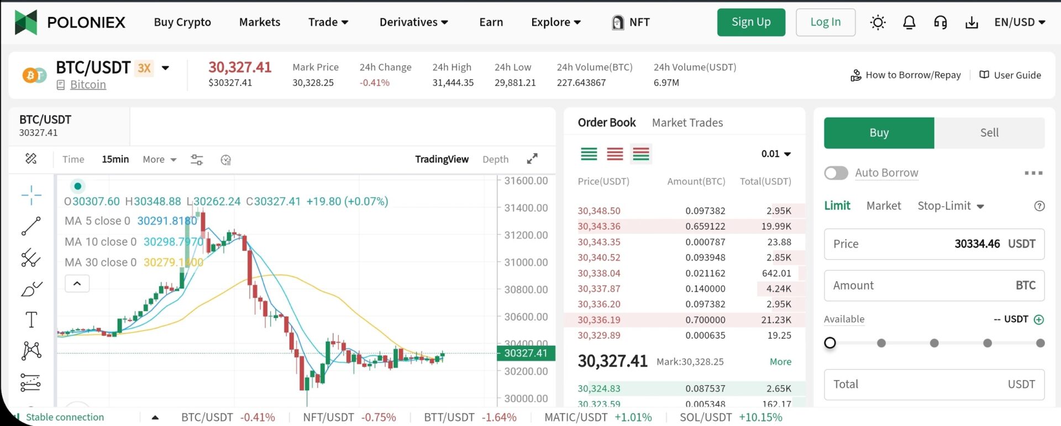The width and height of the screenshot is (1061, 426).
Task: Select the pitchfork drawing tool
Action: pyautogui.click(x=31, y=257)
